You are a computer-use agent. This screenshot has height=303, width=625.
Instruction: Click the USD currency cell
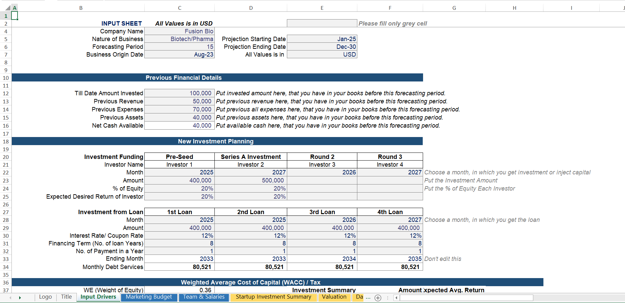click(x=322, y=55)
